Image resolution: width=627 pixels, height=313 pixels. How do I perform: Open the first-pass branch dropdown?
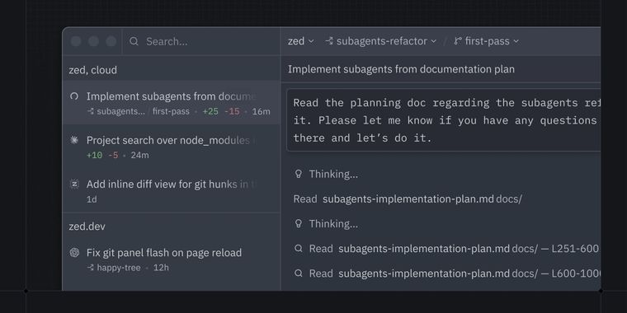[x=487, y=41]
